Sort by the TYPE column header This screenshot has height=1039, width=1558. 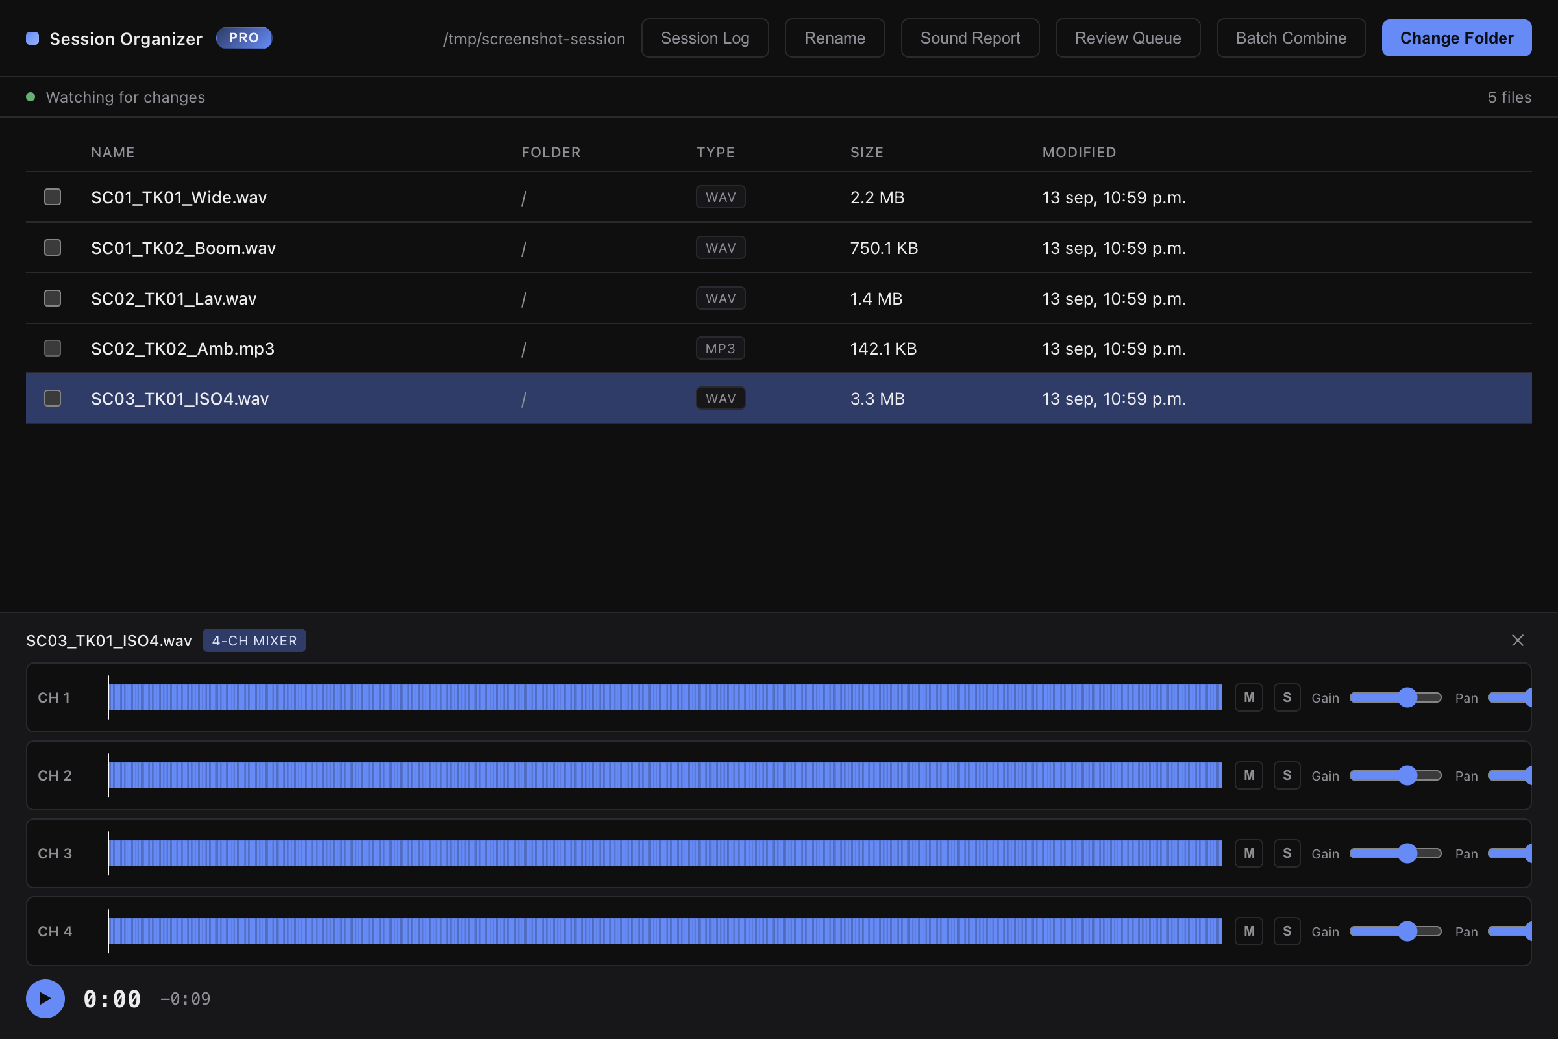[x=715, y=153]
